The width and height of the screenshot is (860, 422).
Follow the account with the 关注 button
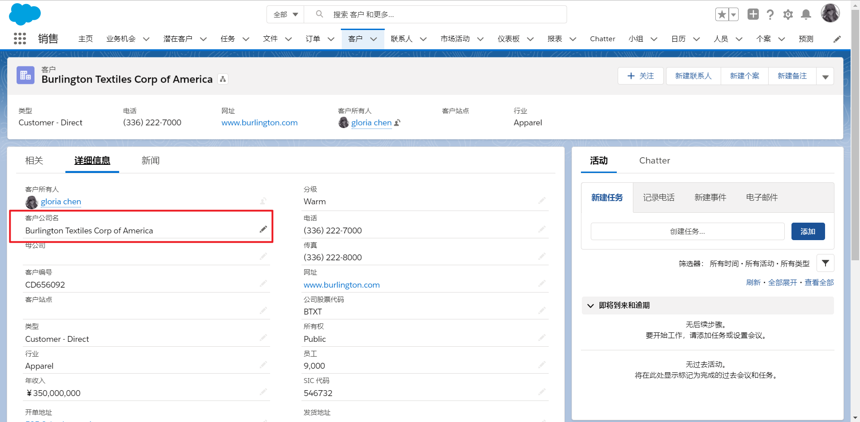pos(641,76)
